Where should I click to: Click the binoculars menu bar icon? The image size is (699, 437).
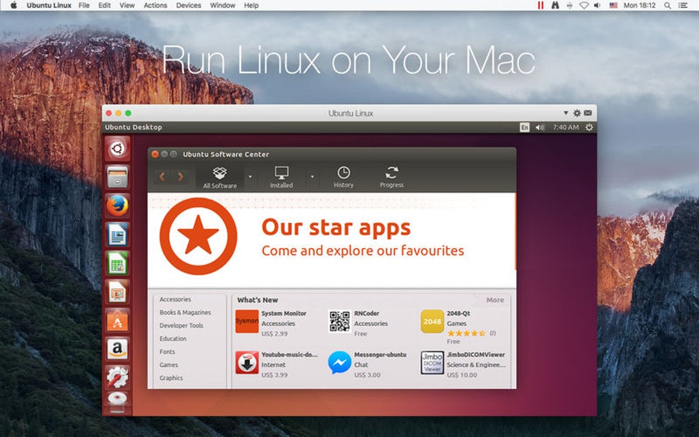click(x=555, y=5)
